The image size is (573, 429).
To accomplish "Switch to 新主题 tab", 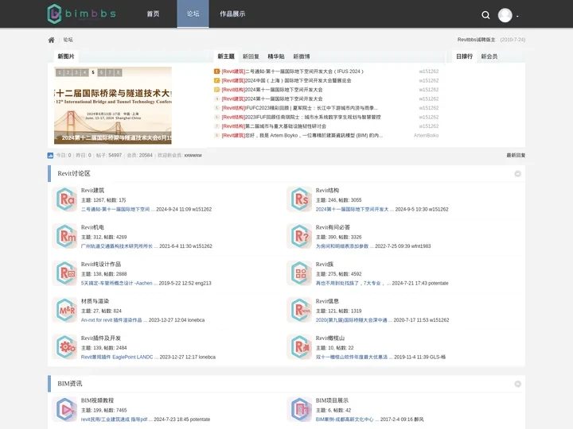I will 226,56.
